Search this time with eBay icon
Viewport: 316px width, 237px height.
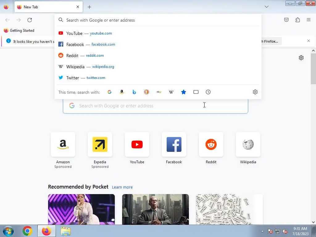(159, 92)
